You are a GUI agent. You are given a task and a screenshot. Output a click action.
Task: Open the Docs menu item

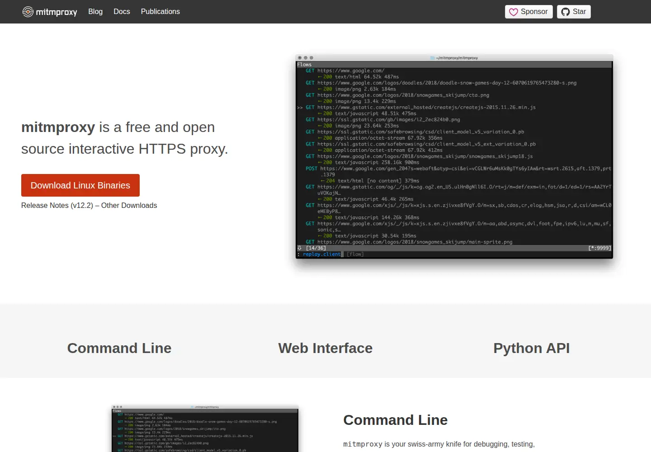(122, 12)
